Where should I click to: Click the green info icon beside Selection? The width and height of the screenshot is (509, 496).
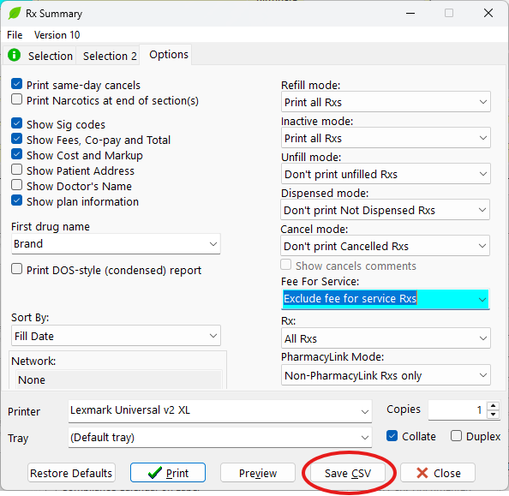point(14,55)
